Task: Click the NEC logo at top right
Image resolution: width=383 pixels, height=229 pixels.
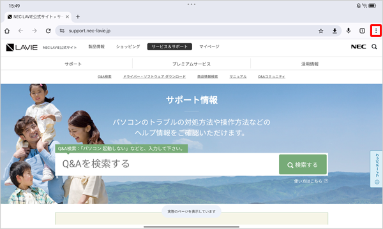Action: [358, 46]
